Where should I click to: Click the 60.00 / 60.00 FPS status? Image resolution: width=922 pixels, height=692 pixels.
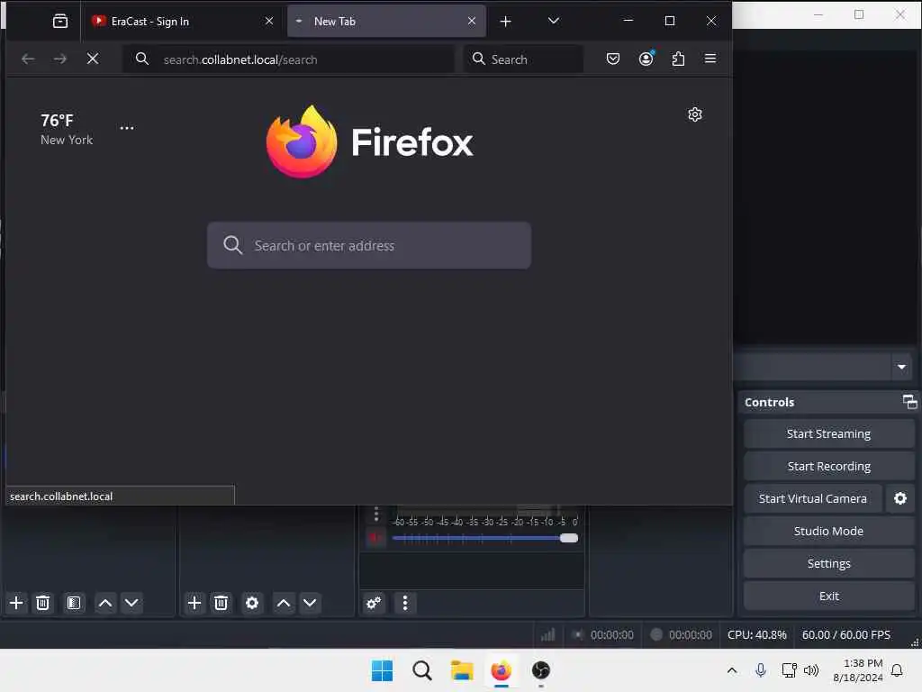(x=845, y=634)
